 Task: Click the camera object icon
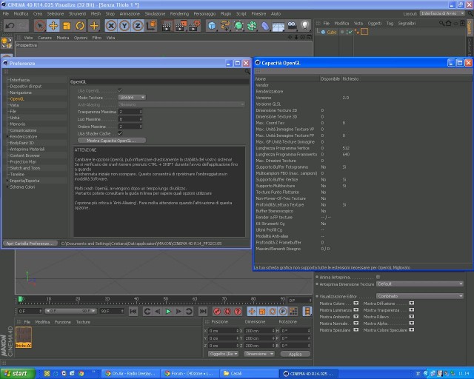tap(292, 26)
